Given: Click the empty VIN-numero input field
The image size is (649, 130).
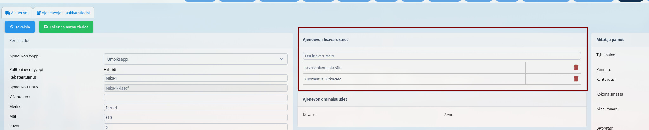Looking at the screenshot, I should 195,98.
